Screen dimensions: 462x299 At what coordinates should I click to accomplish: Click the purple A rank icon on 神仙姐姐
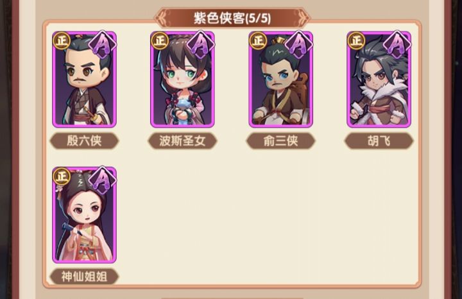tap(102, 180)
